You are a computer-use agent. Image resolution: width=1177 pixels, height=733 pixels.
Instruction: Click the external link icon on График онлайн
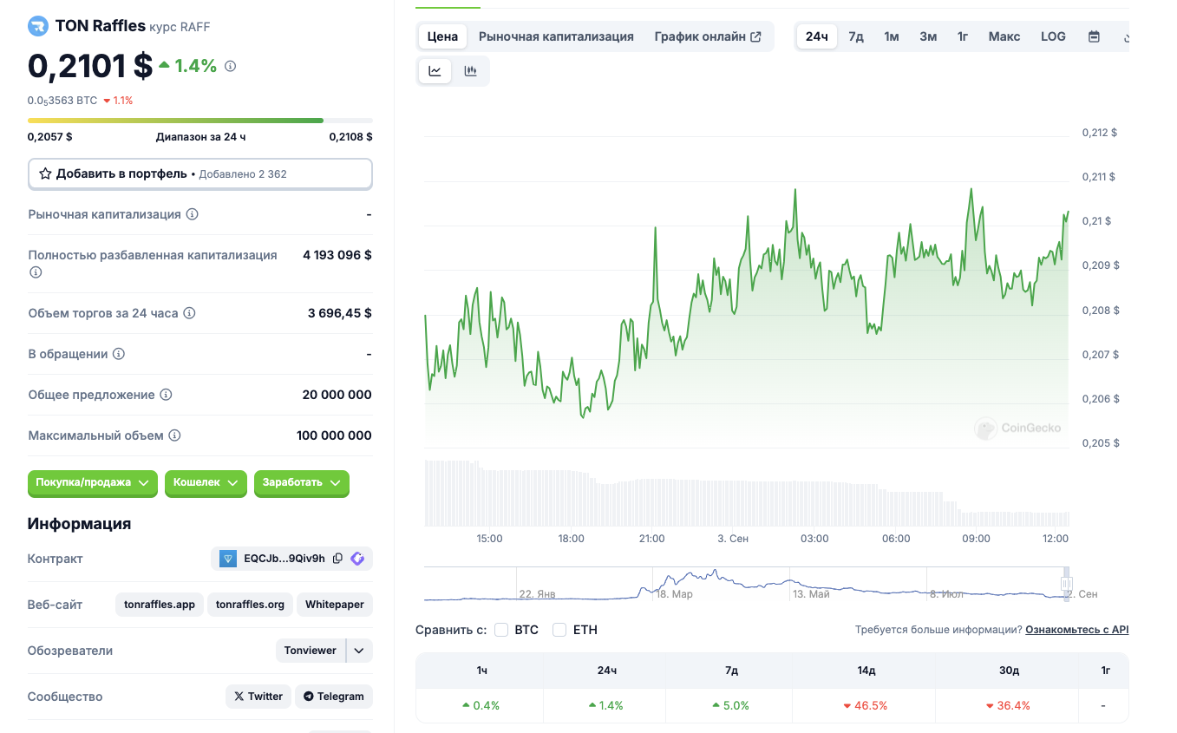[x=755, y=36]
